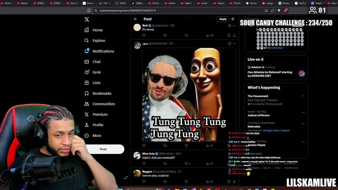Open the Tung Tung Tung GIF image
338x190 pixels.
[x=189, y=94]
